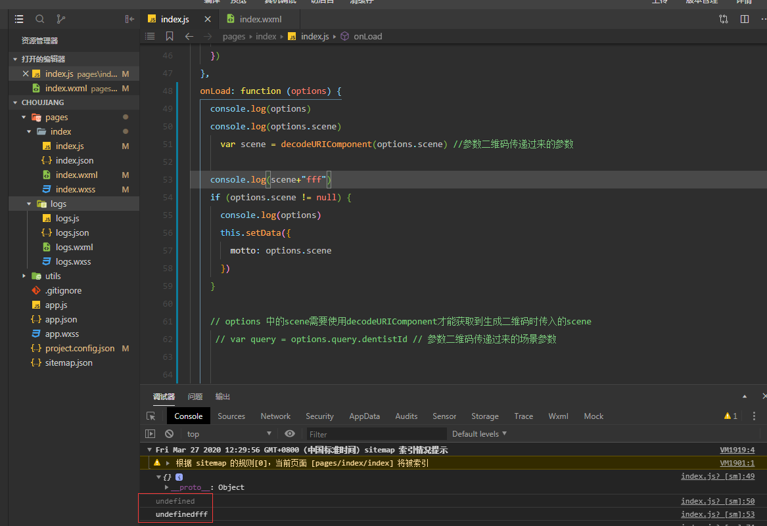
Task: Collapse the sidebar panel with the arrow icon
Action: 129,20
